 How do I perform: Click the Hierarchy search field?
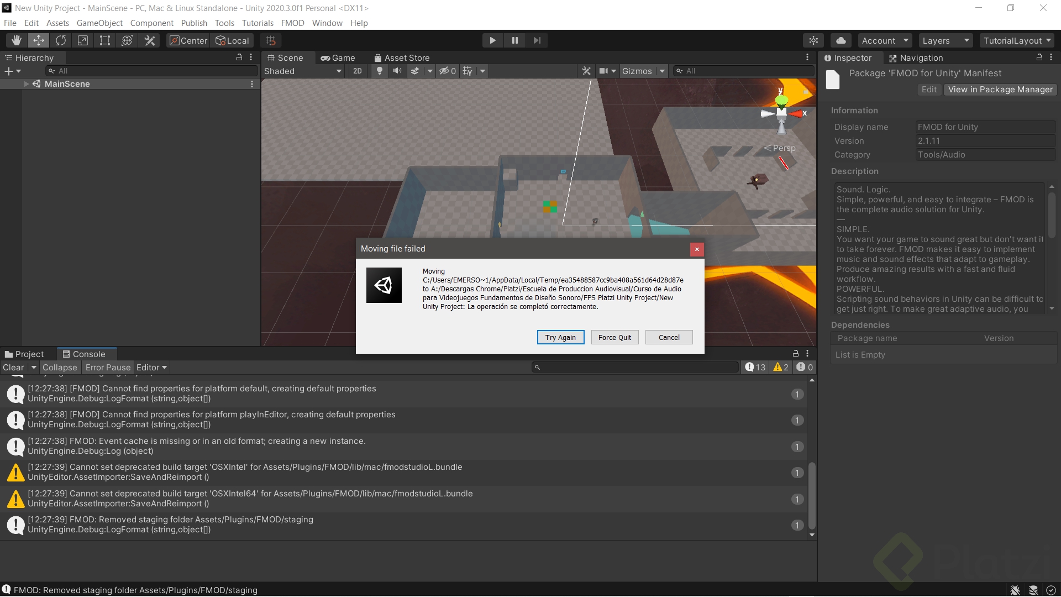151,71
